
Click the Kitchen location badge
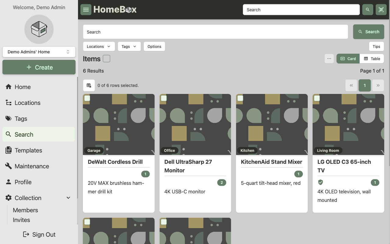pyautogui.click(x=247, y=150)
